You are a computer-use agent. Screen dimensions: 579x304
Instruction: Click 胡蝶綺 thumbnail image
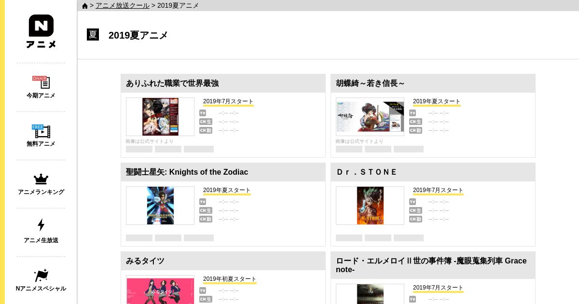tap(370, 117)
